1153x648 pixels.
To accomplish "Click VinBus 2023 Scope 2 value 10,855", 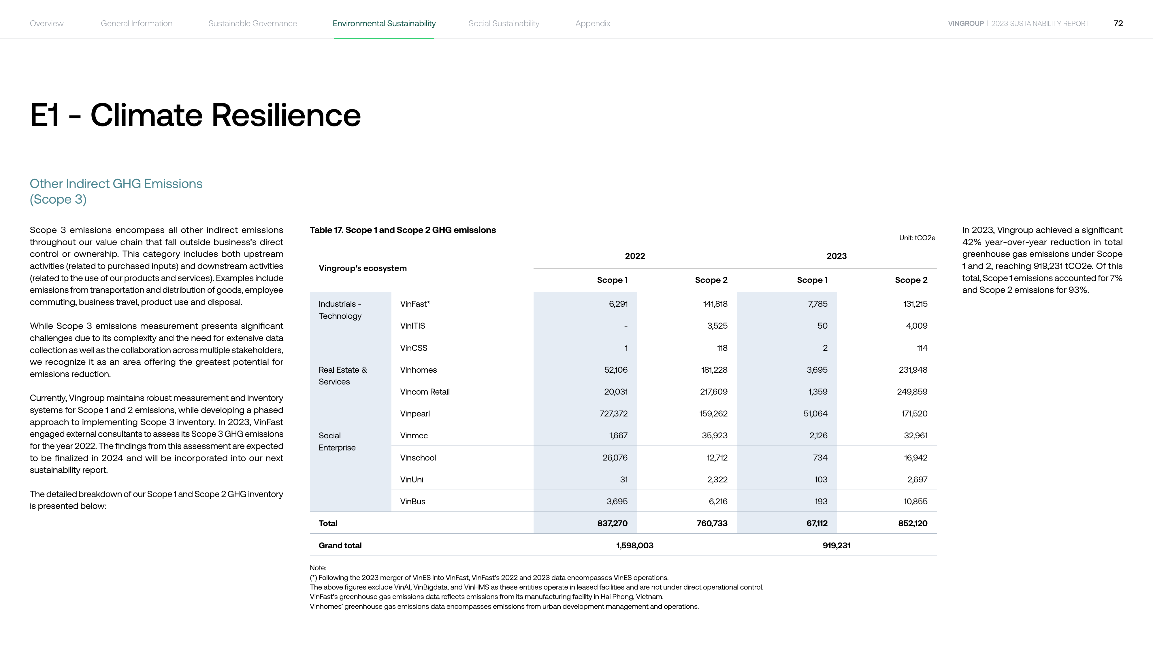I will [x=915, y=502].
